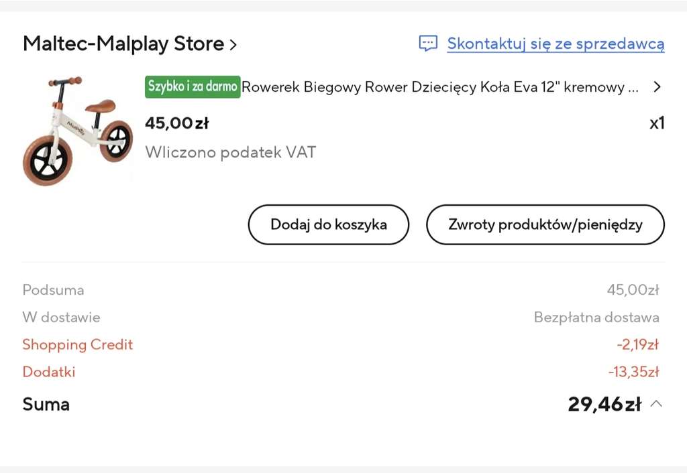Click the -2,19zł Shopping Credit amount

638,345
